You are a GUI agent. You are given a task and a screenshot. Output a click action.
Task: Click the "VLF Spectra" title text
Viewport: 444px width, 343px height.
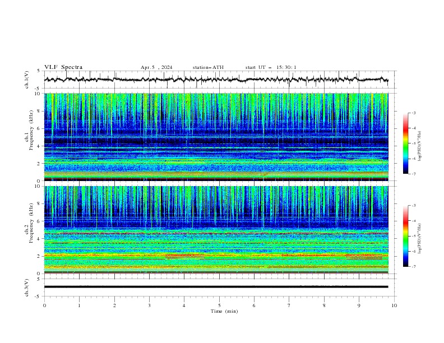(x=63, y=67)
